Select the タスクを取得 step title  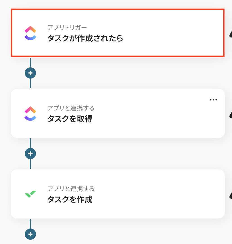tap(70, 119)
